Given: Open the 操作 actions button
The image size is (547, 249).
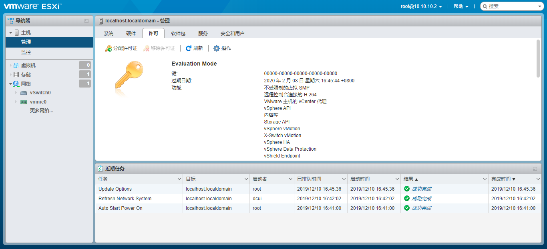Looking at the screenshot, I should [x=222, y=48].
